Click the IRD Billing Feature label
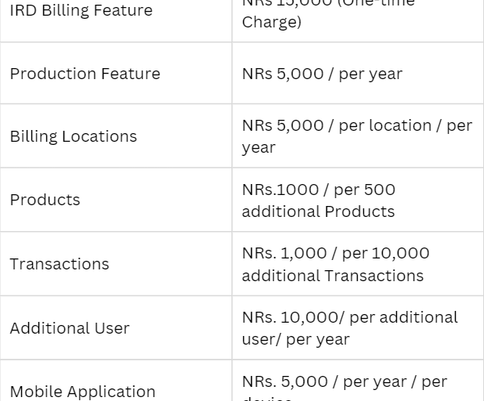Image resolution: width=484 pixels, height=401 pixels. 81,11
